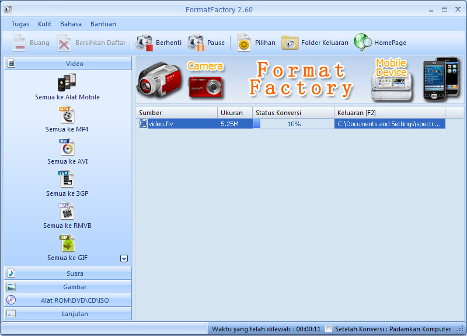The height and width of the screenshot is (336, 467).
Task: Click the Semua ke MP4 label
Action: [x=67, y=129]
